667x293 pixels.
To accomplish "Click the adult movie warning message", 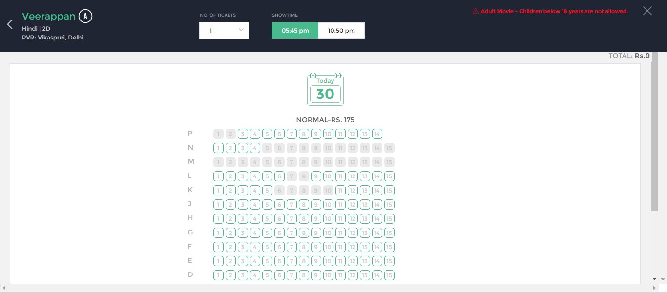I will [554, 11].
